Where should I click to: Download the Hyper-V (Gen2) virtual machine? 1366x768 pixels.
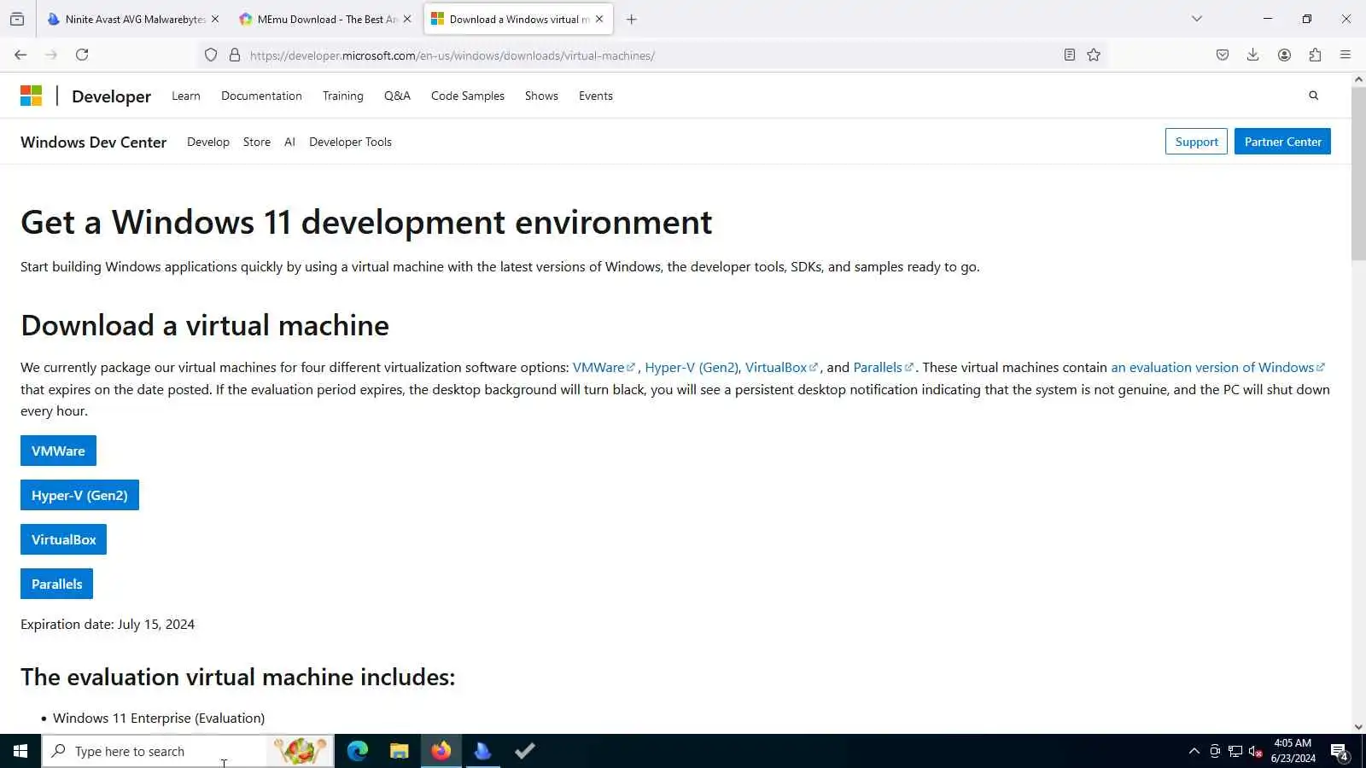(79, 495)
